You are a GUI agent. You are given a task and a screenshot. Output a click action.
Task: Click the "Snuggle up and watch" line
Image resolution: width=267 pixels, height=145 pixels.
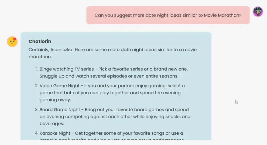click(x=109, y=76)
